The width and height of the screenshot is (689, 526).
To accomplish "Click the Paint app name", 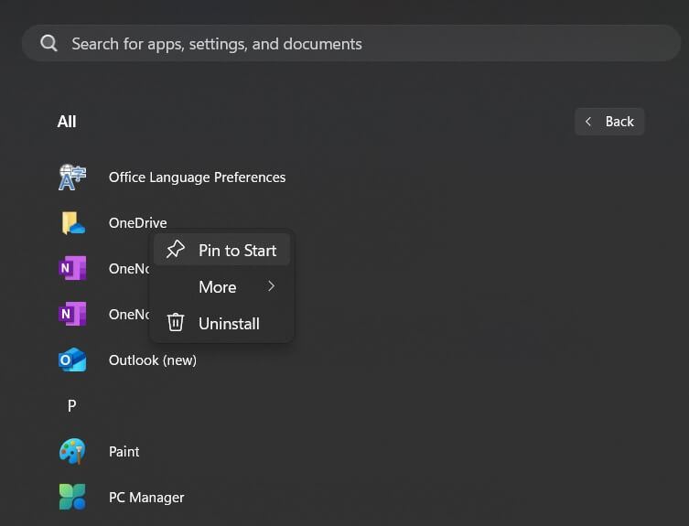I will [124, 451].
